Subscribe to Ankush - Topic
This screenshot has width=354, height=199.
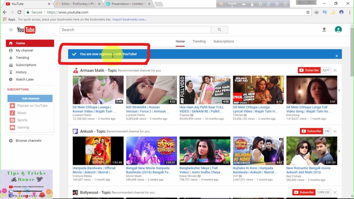(x=311, y=131)
